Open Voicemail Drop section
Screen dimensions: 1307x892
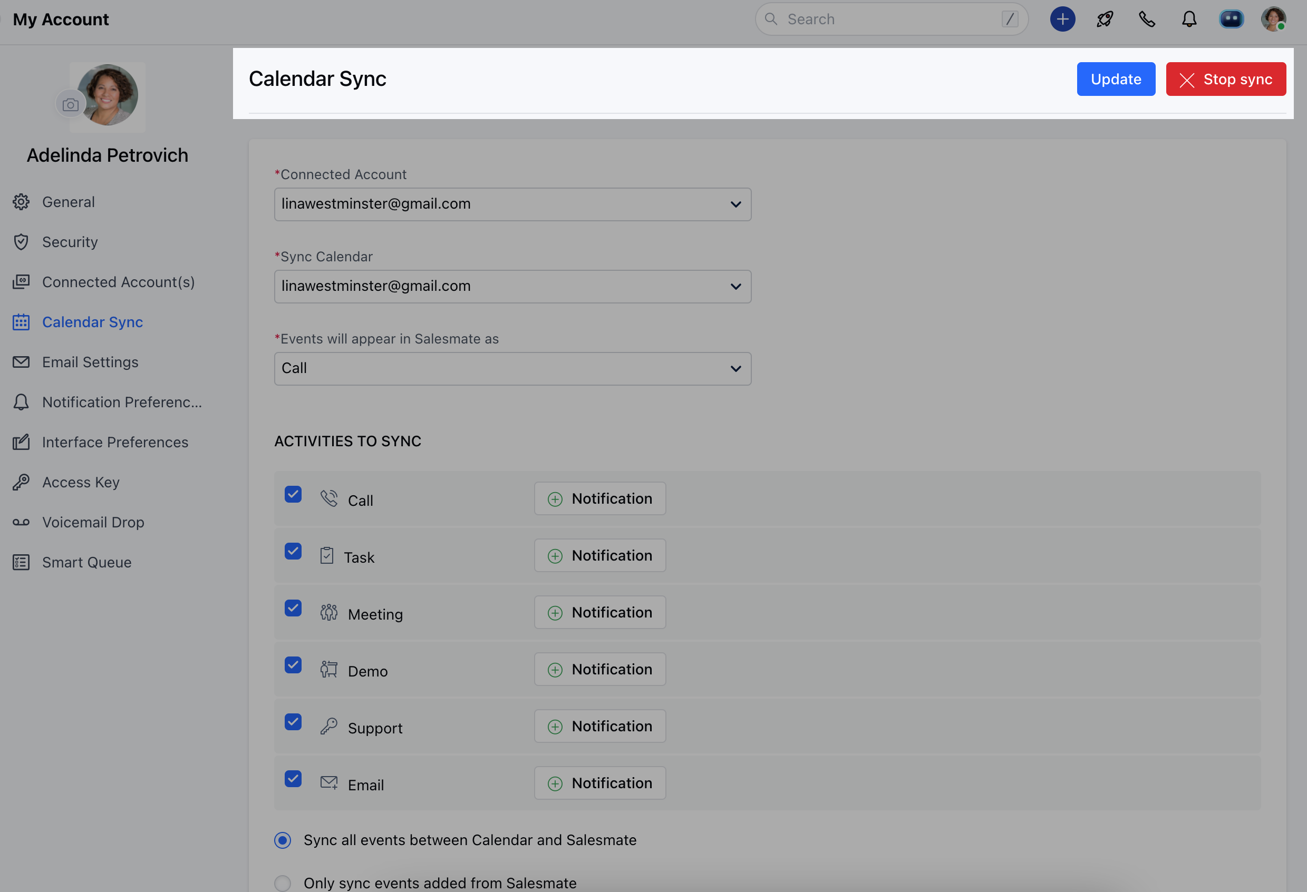point(93,522)
